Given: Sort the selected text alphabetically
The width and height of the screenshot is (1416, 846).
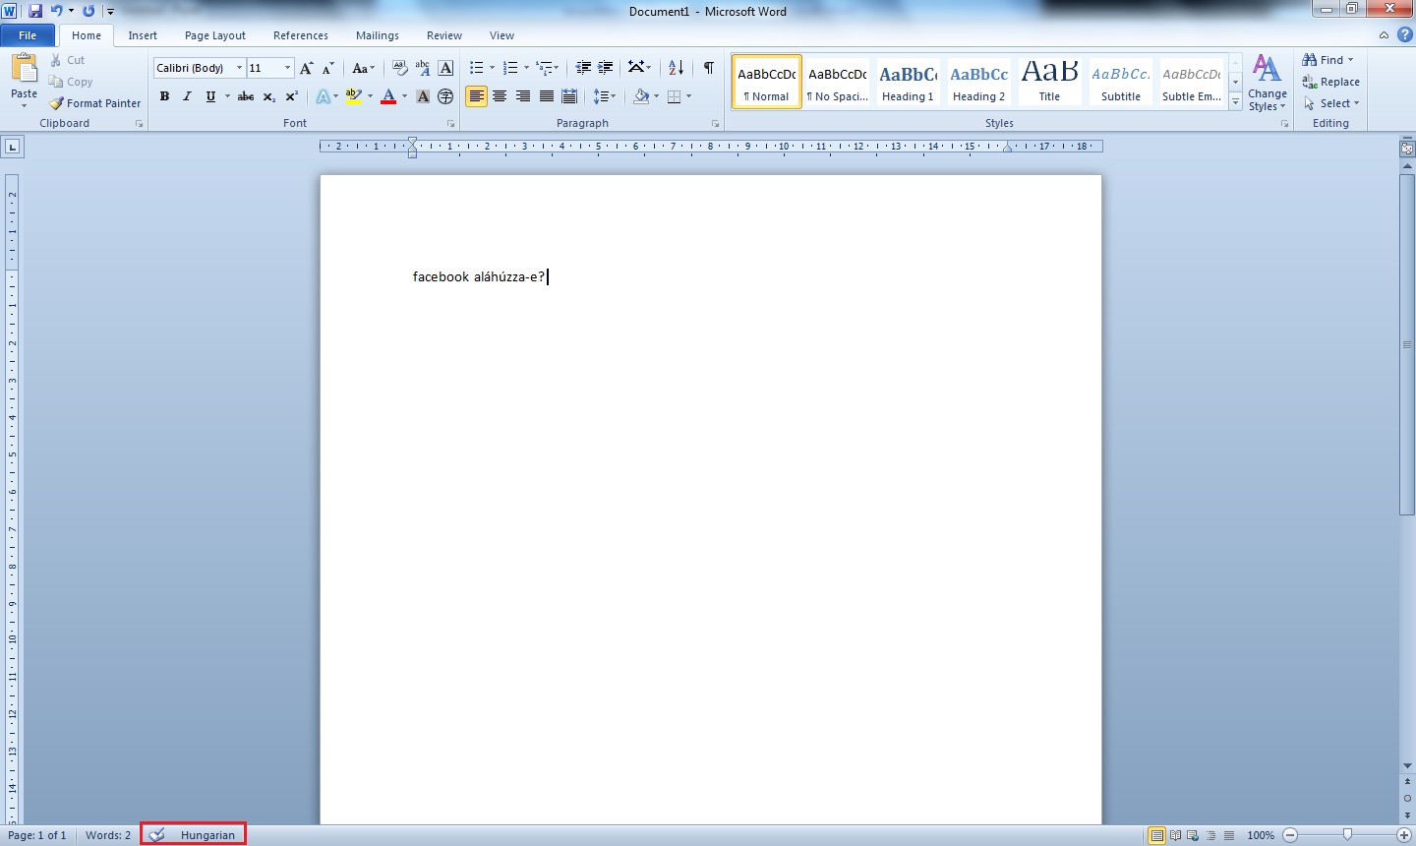Looking at the screenshot, I should [x=676, y=68].
